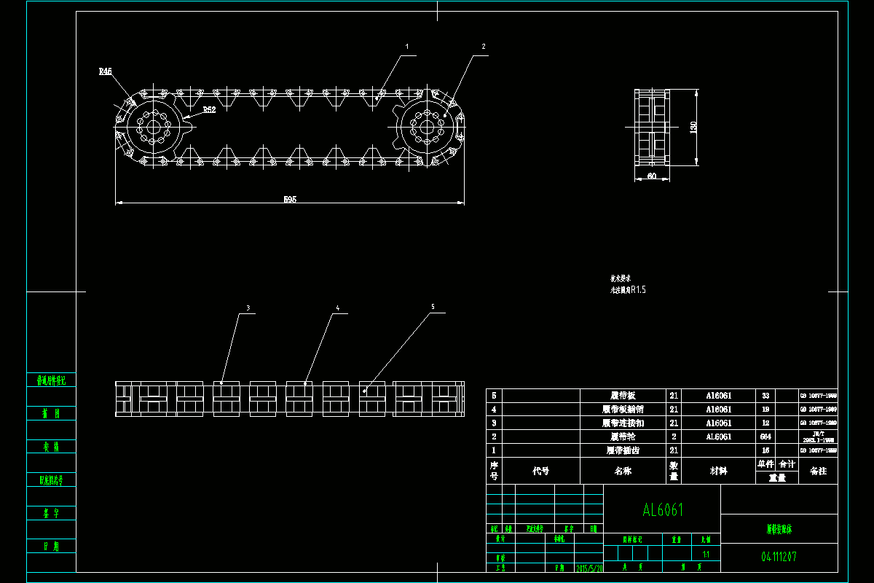Click the 旧底图总号 label in left margin block
This screenshot has width=874, height=583.
point(51,480)
